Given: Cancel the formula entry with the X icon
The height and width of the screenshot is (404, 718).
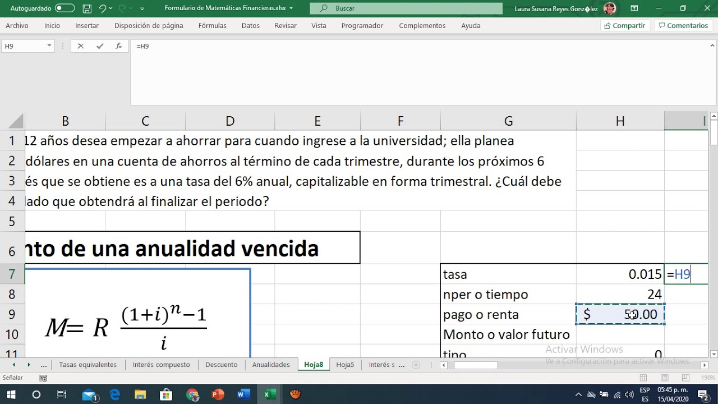Looking at the screenshot, I should point(81,46).
